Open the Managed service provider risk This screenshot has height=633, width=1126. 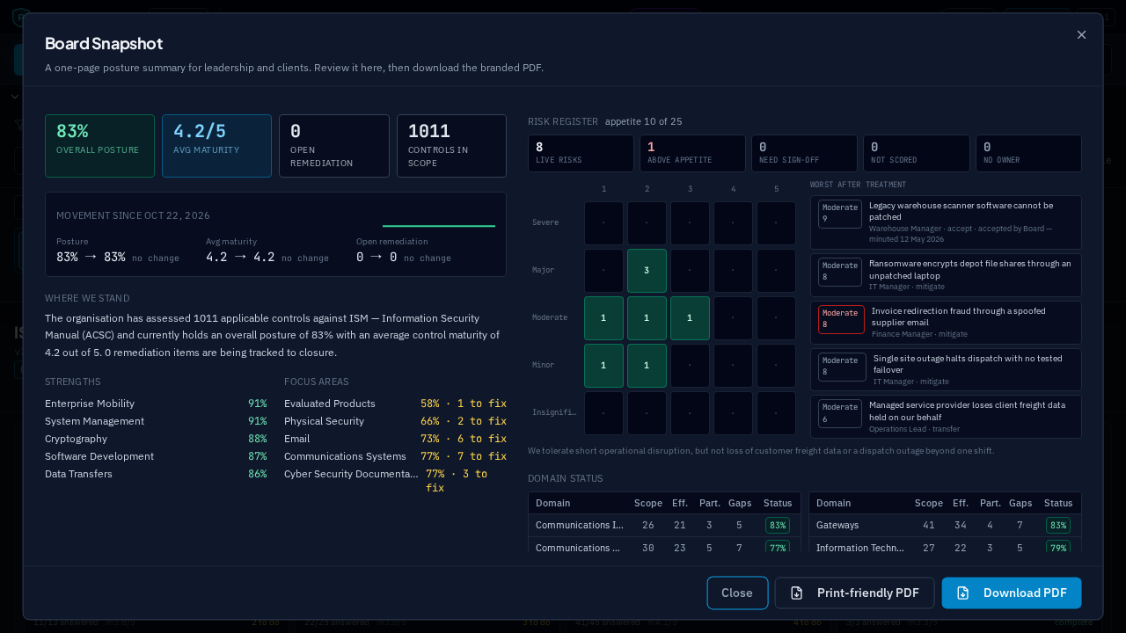pyautogui.click(x=946, y=417)
